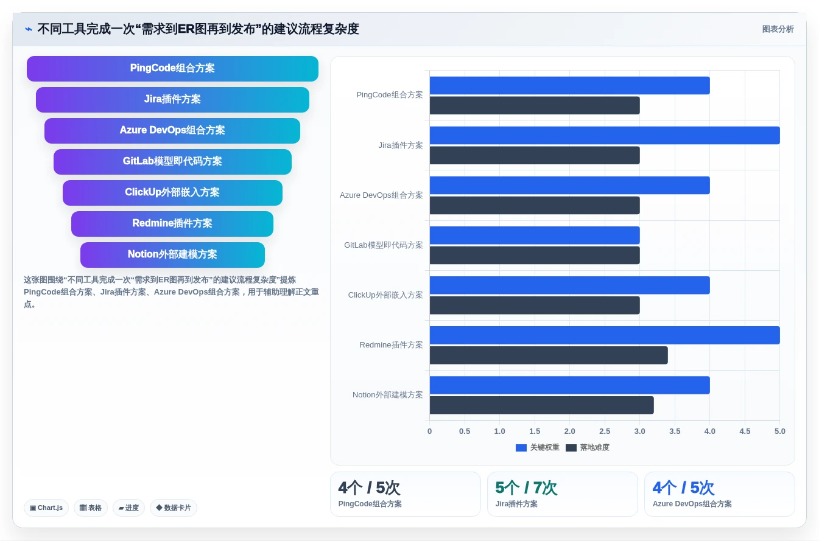
Task: Click the 进度 tag chip
Action: coord(128,508)
